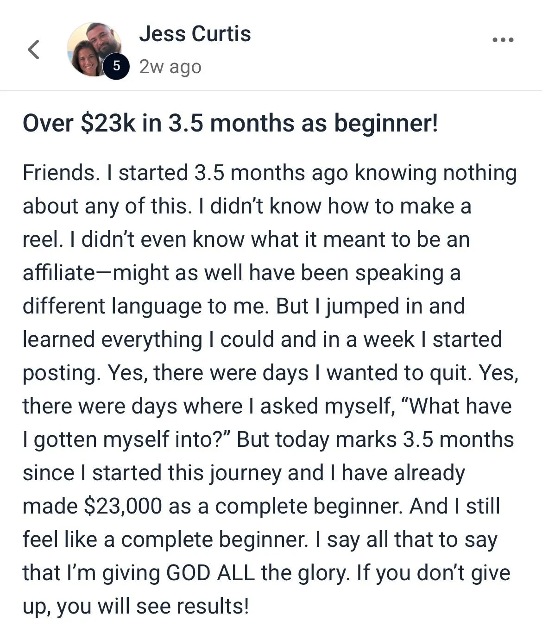Viewport: 542px width, 627px height.
Task: Click the word beginner! in the title
Action: [x=386, y=123]
